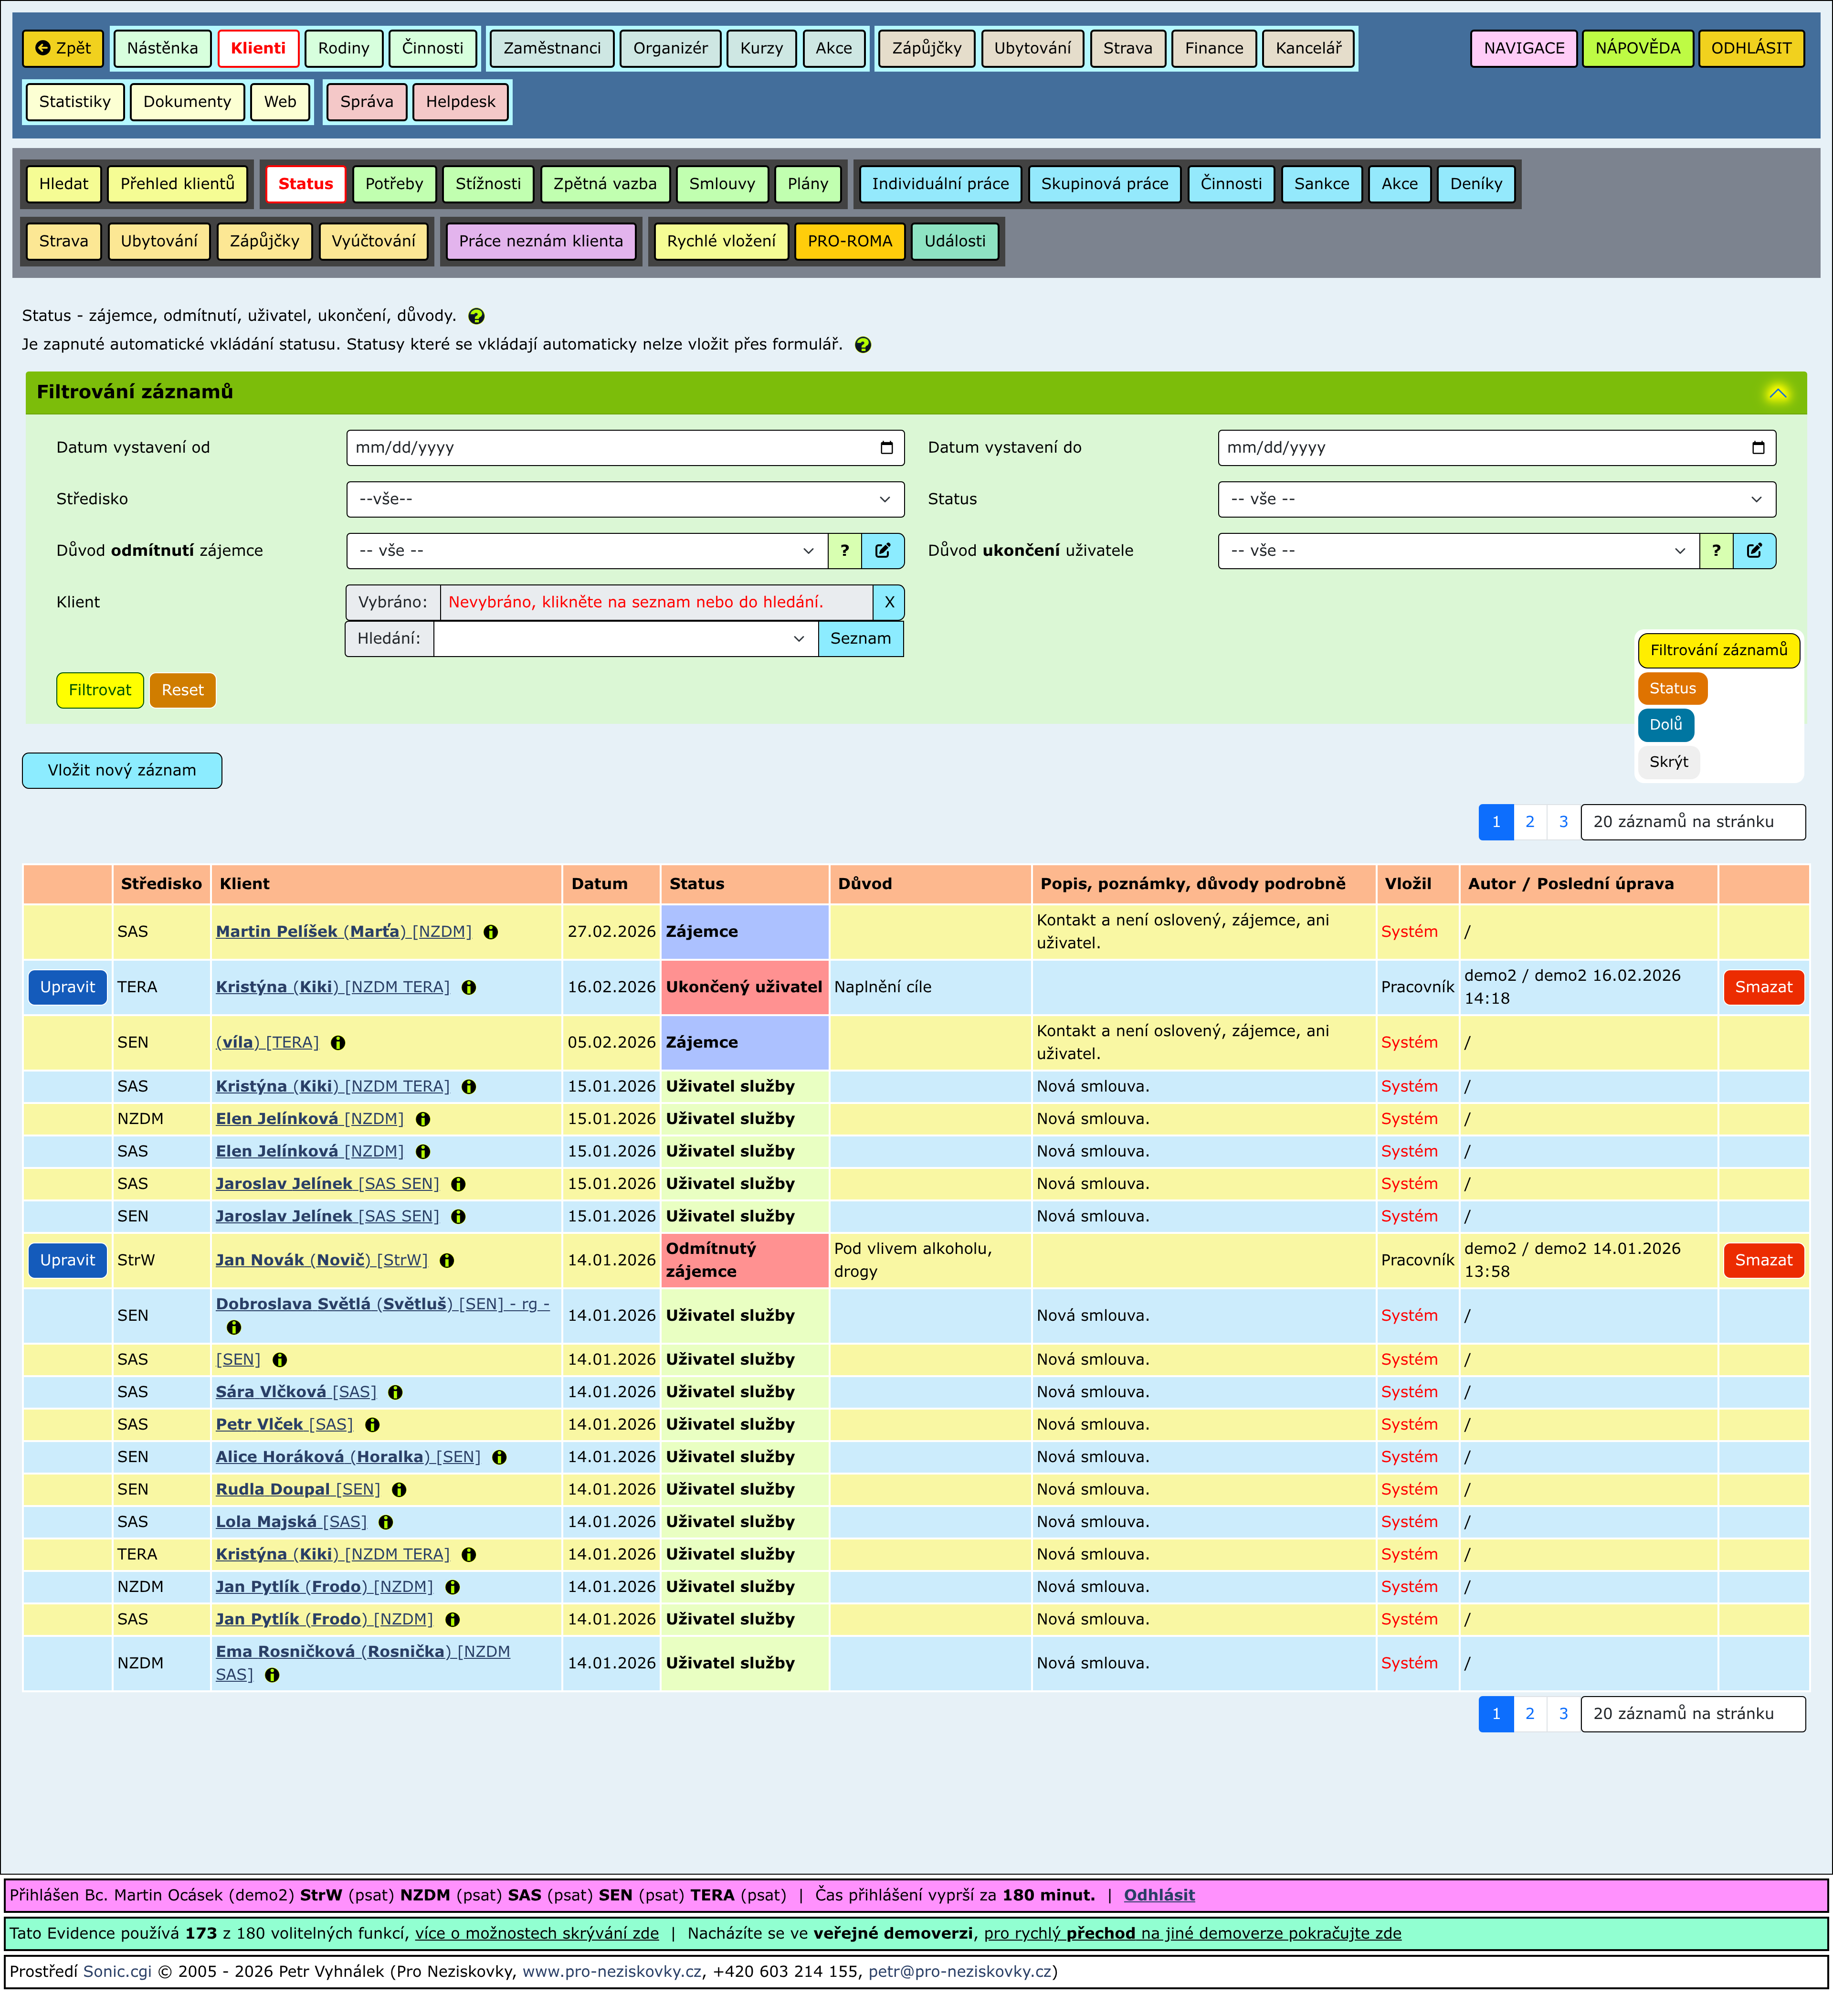This screenshot has height=2016, width=1833.
Task: Click edit icon for termination reason list
Action: click(1754, 551)
